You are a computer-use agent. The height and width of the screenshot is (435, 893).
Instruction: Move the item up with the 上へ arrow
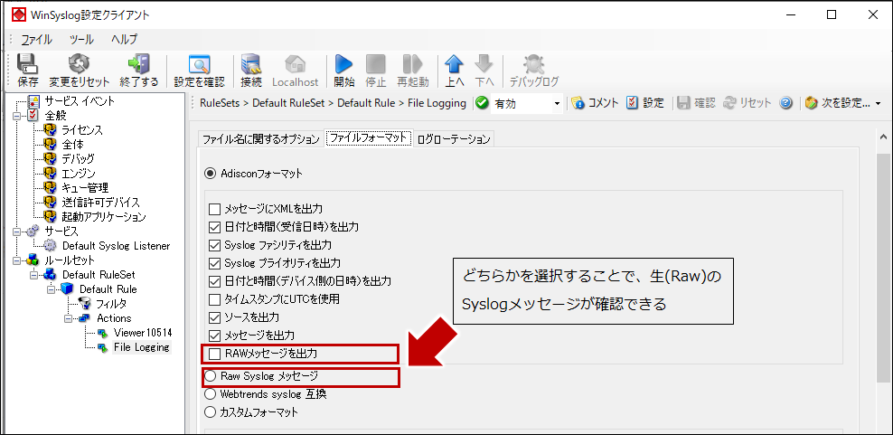454,64
